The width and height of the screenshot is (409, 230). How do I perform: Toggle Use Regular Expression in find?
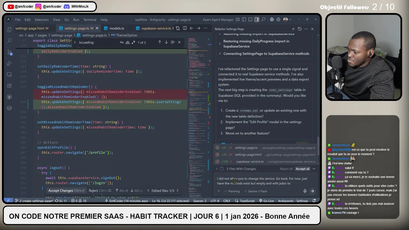click(x=133, y=42)
